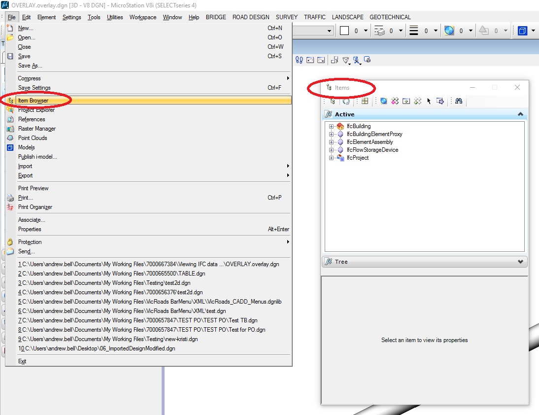Select IfcFlowStorageDevice in the Items tree
539x415 pixels.
372,150
